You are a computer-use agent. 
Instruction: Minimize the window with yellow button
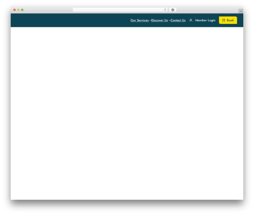[x=18, y=10]
